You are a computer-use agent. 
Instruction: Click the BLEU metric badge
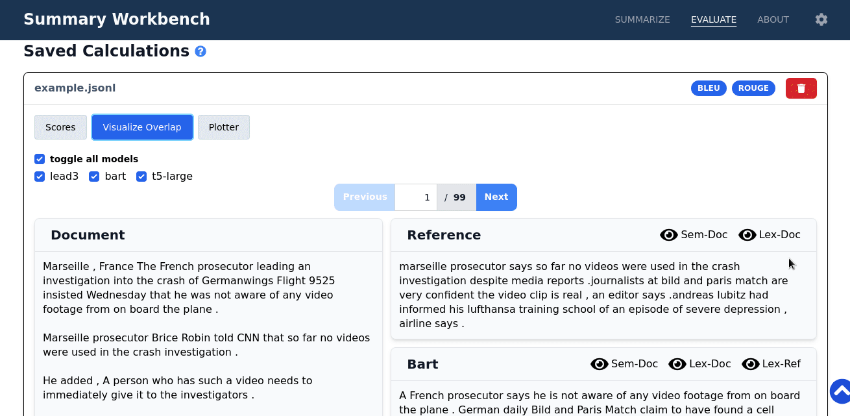click(x=709, y=88)
